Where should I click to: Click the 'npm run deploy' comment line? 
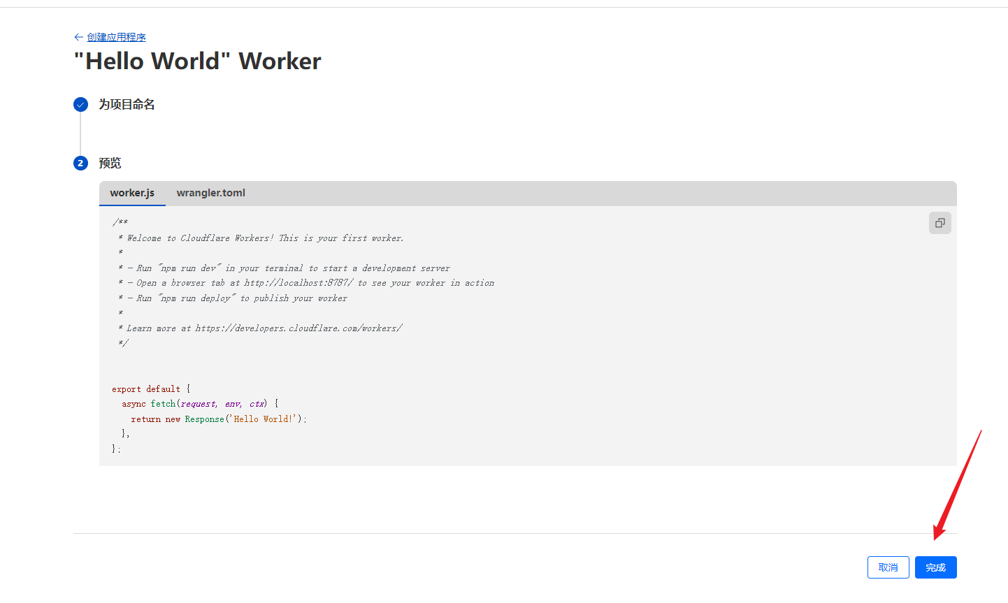click(x=232, y=298)
